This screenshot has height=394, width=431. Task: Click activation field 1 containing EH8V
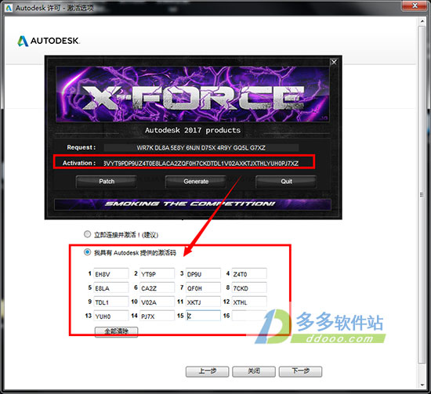[111, 273]
